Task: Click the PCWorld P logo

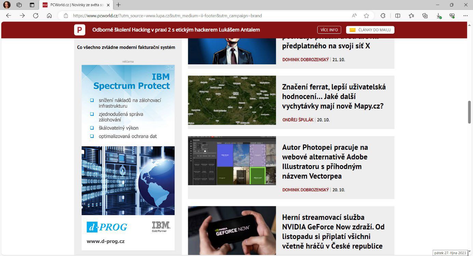Action: pyautogui.click(x=80, y=30)
